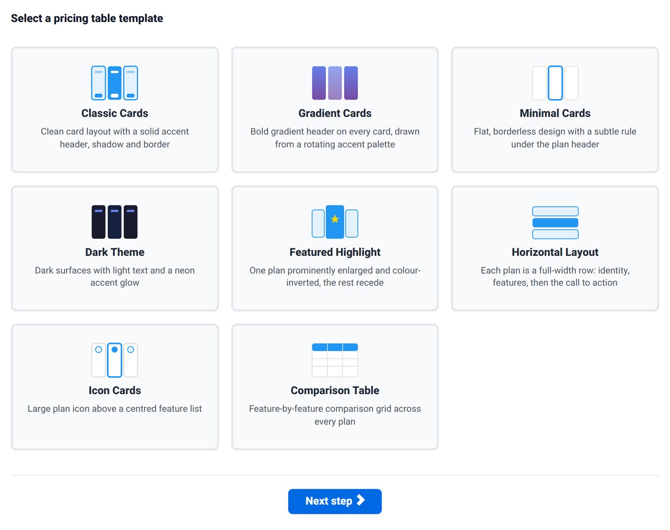Click the Comparison Table grid icon
670x530 pixels.
point(335,360)
